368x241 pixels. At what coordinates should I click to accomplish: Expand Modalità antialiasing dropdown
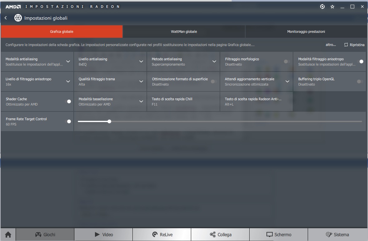[68, 61]
